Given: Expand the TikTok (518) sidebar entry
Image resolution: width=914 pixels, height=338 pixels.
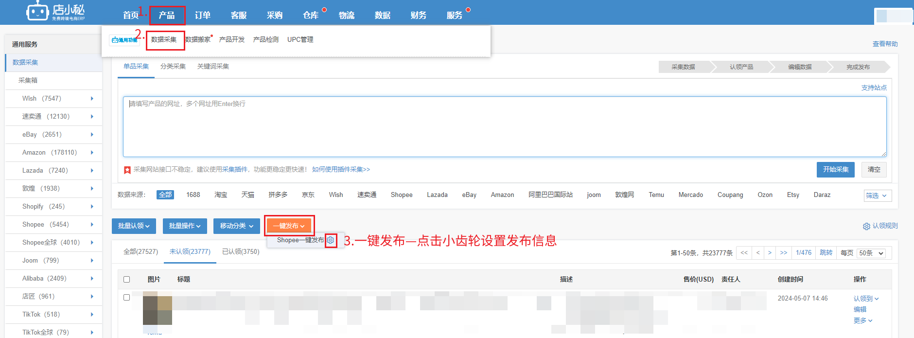Looking at the screenshot, I should 92,315.
